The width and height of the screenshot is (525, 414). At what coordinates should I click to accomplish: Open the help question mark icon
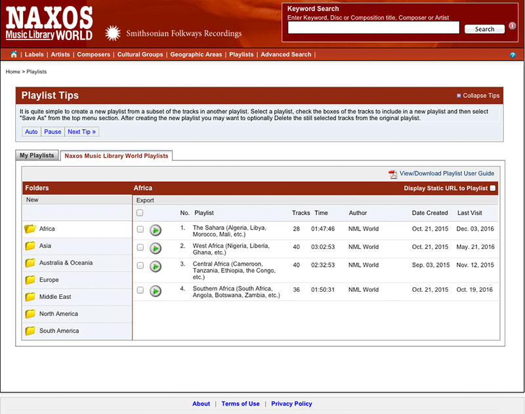(513, 55)
